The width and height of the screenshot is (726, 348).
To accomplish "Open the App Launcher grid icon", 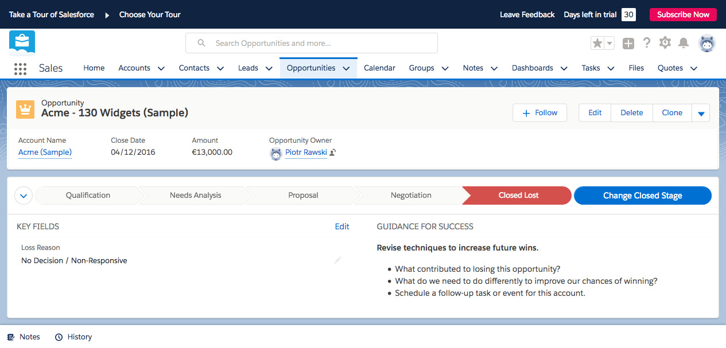I will coord(20,68).
